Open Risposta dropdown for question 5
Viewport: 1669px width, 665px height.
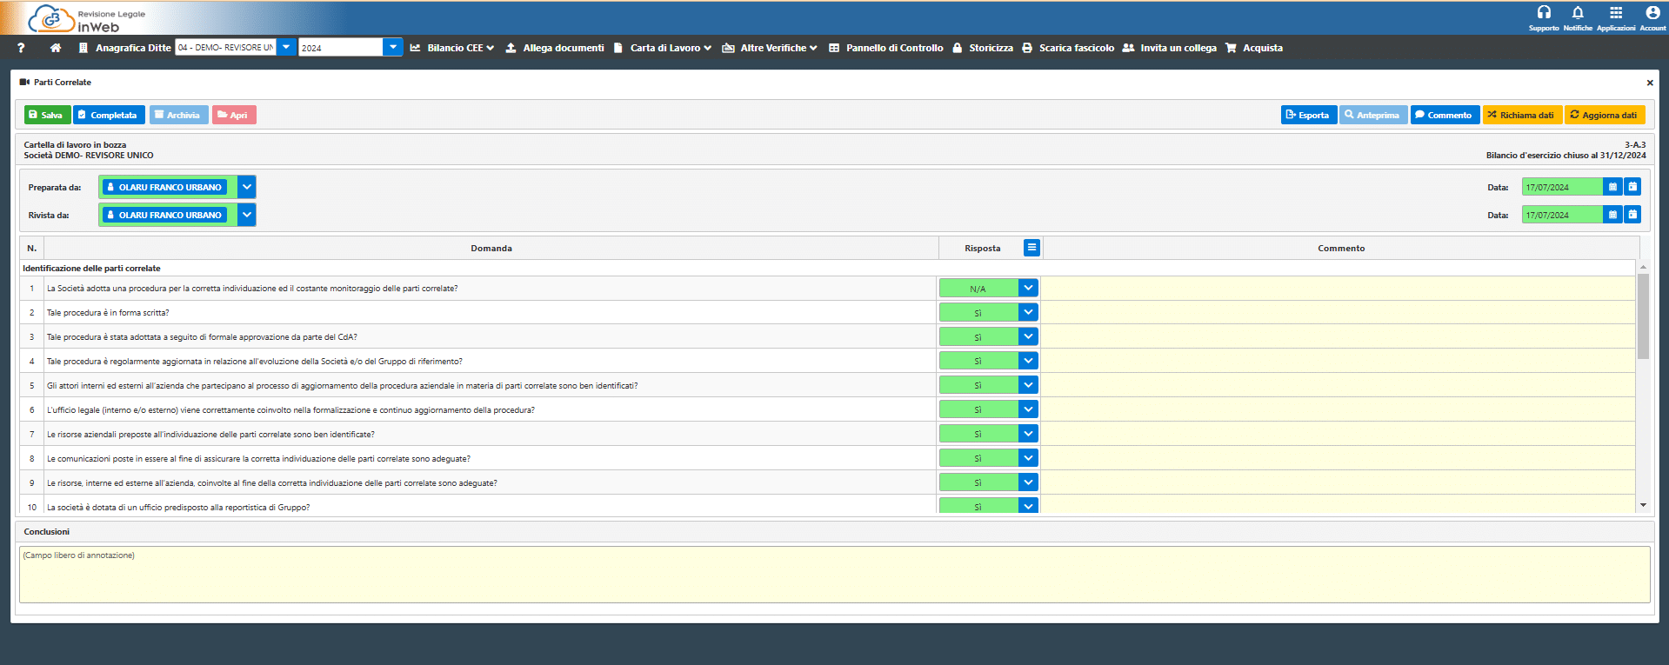[1028, 385]
